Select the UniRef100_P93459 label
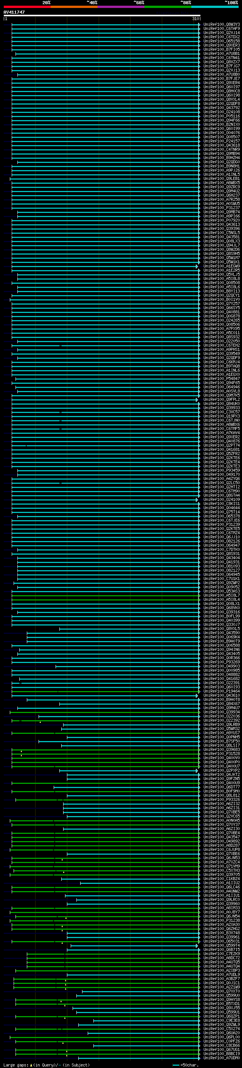The image size is (242, 1068). tap(222, 470)
